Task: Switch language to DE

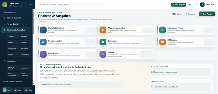Action: 6,90
